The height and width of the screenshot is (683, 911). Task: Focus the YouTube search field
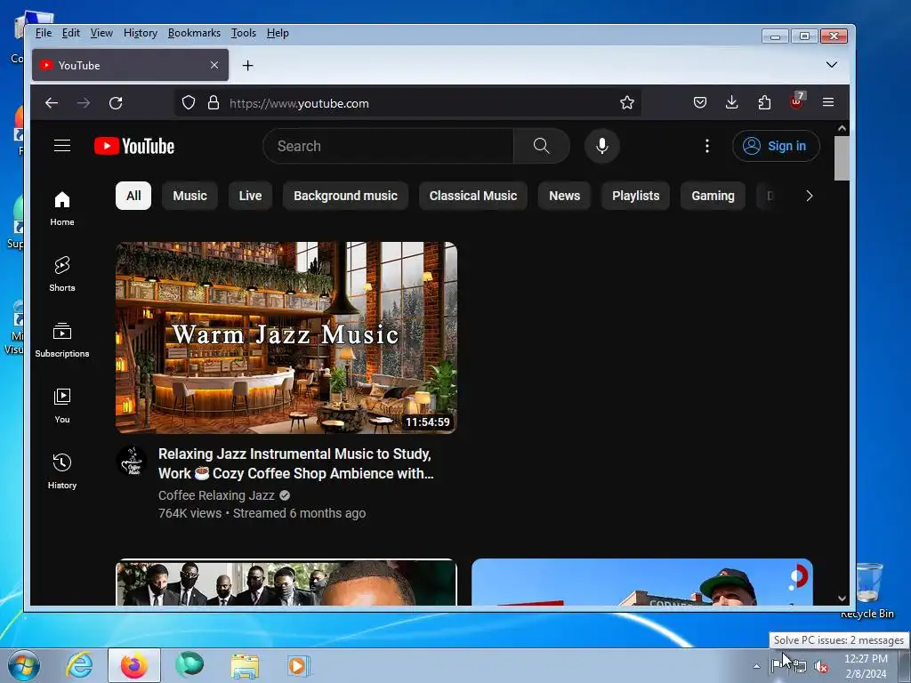(x=388, y=146)
